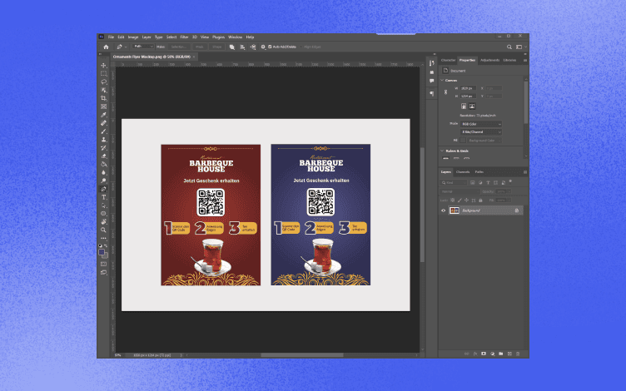Toggle pixel layer filter icon

tap(472, 183)
